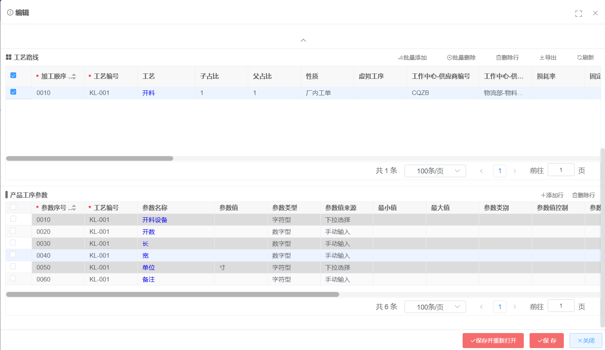Click the dialog's vertical scrollbar on the right
The height and width of the screenshot is (350, 605).
coord(603,237)
